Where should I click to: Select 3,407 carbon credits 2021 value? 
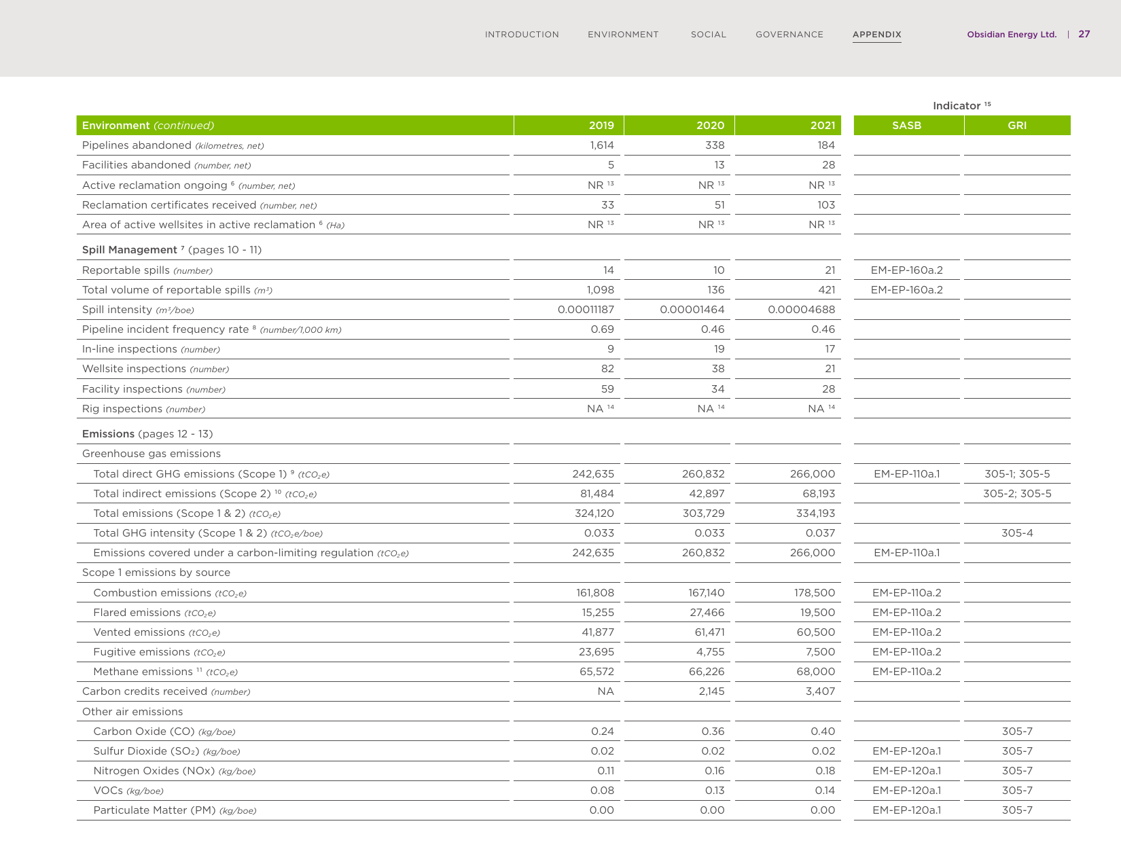click(821, 691)
